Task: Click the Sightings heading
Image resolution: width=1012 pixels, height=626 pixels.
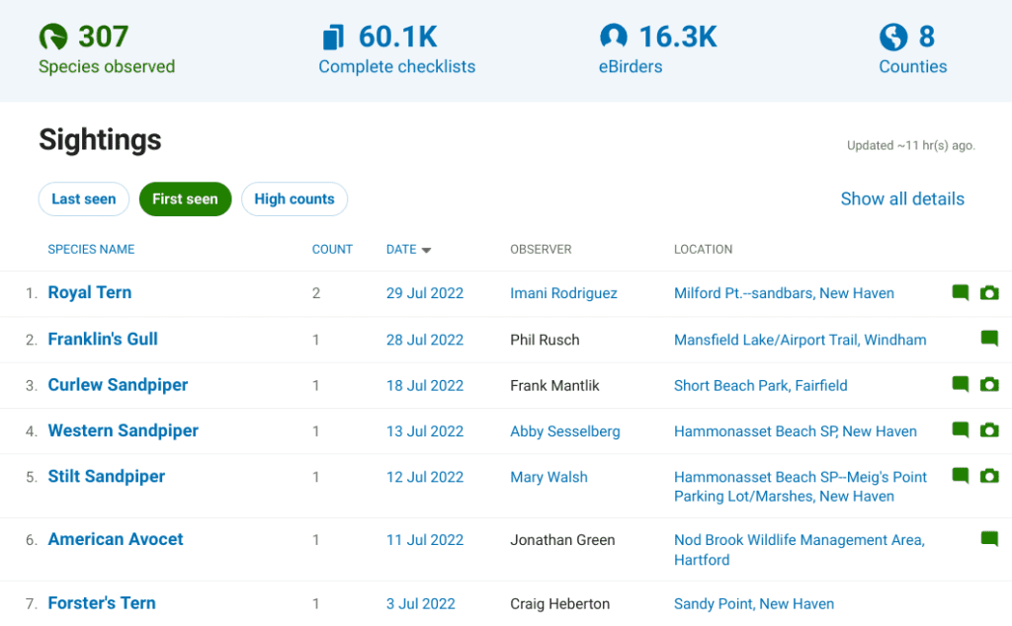Action: (100, 140)
